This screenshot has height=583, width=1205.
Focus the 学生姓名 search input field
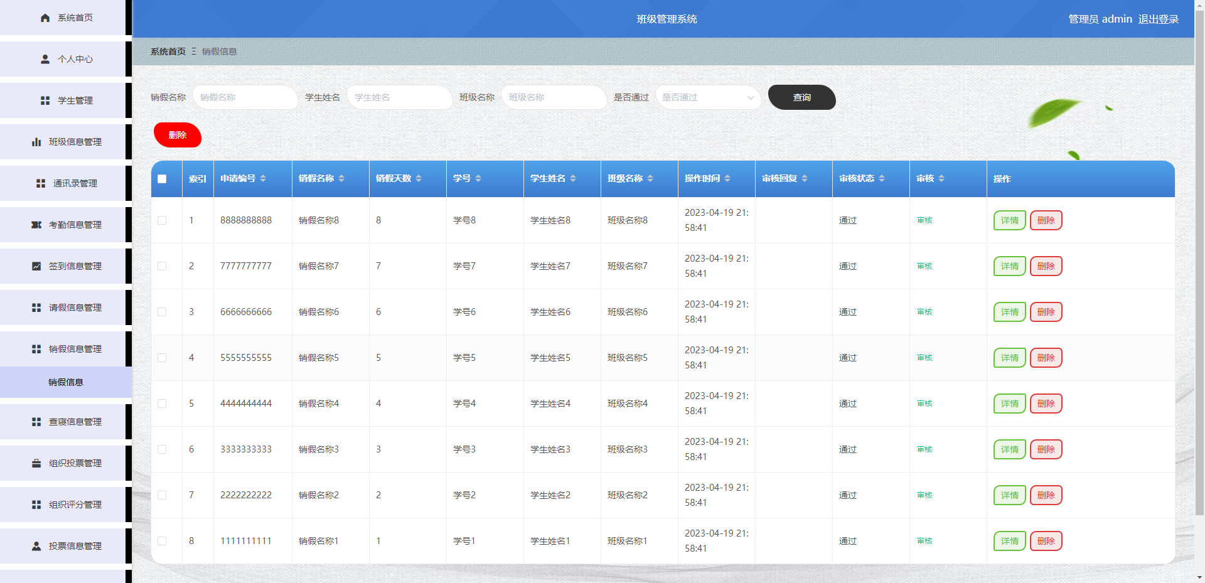pos(399,98)
